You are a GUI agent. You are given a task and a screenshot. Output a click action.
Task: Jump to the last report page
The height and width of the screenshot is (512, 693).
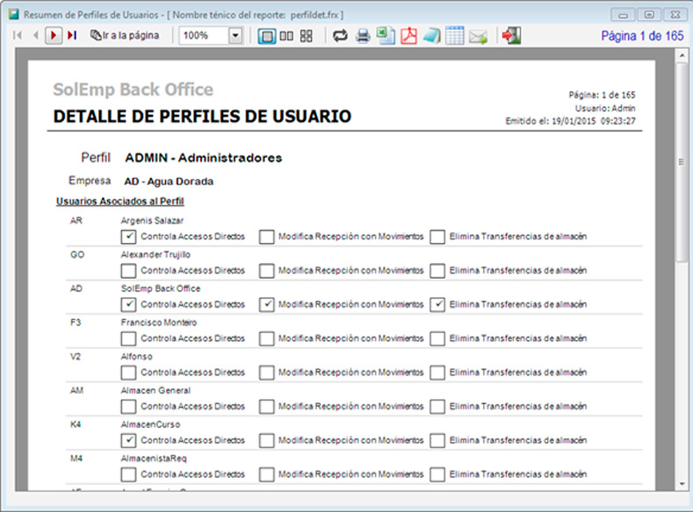point(71,36)
